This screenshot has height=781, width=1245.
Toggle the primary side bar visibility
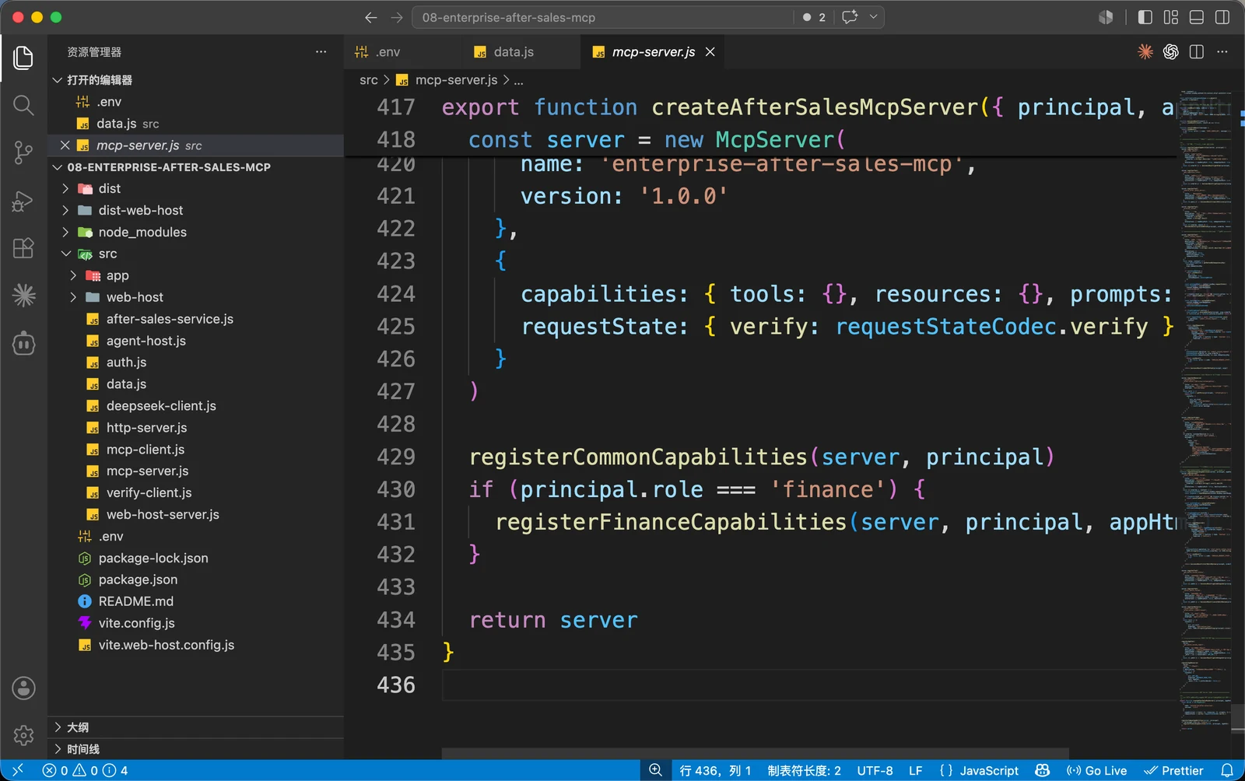click(x=1145, y=17)
